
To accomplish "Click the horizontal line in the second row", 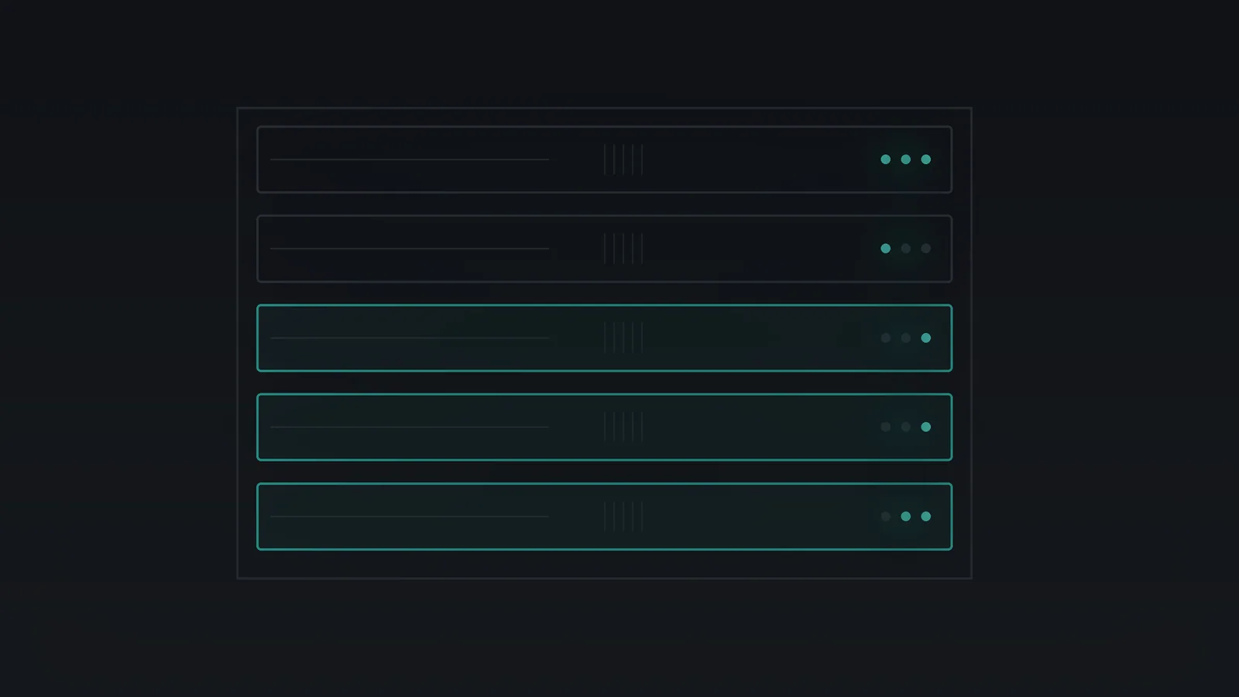I will (x=410, y=249).
